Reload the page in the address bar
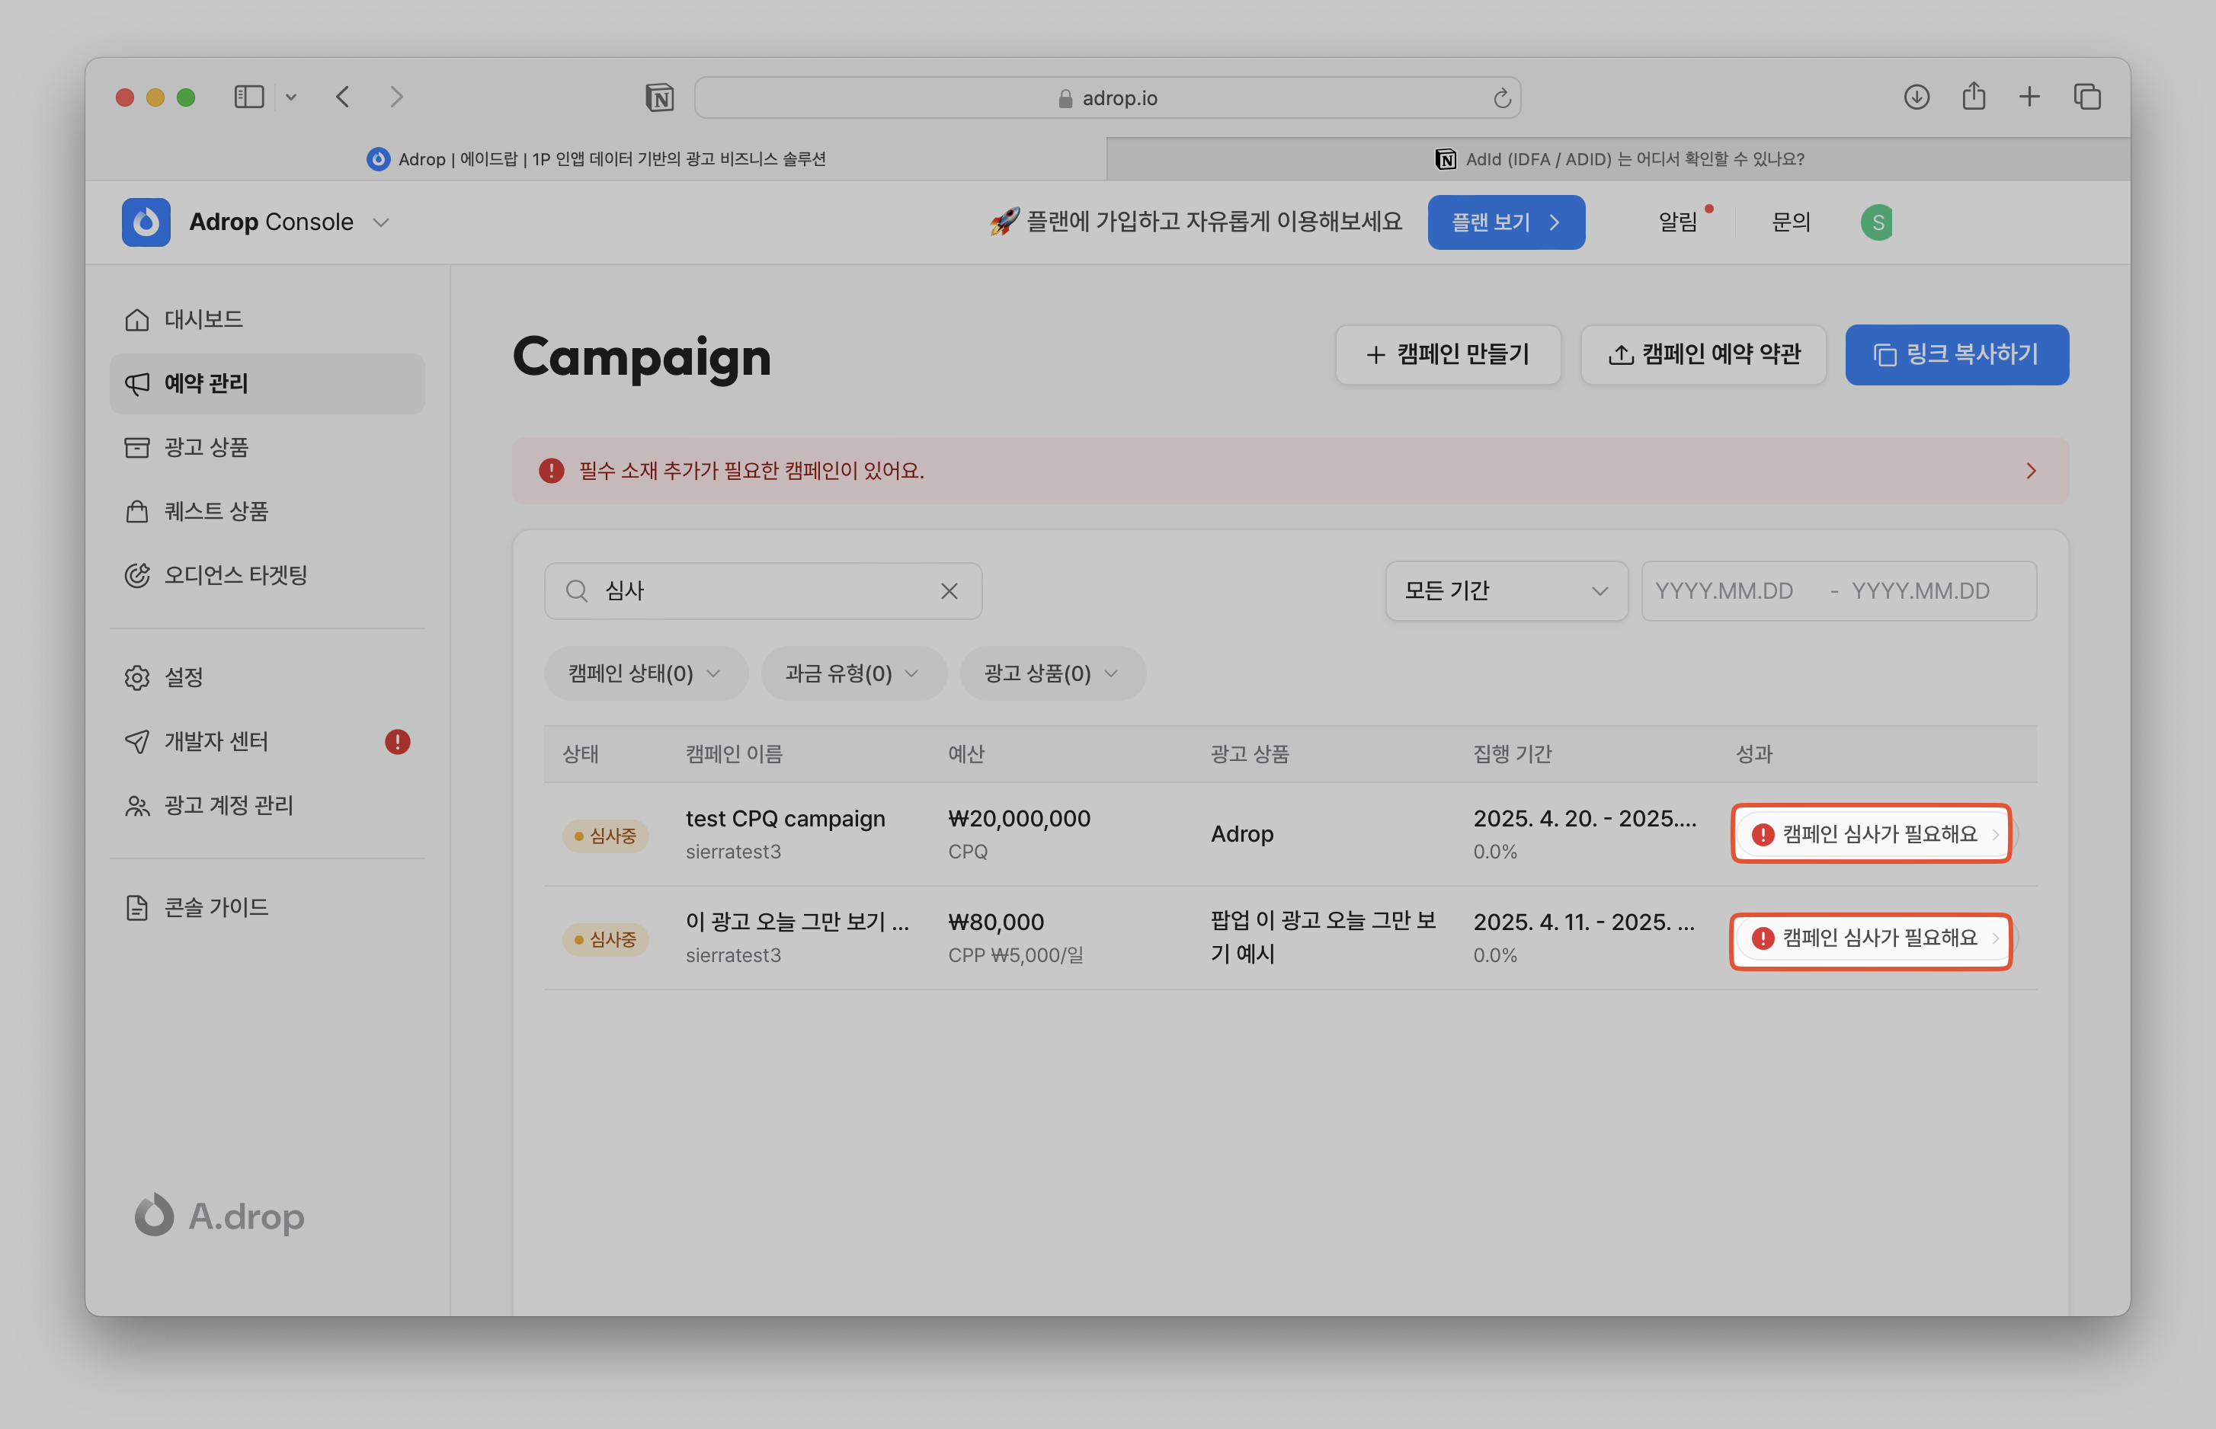Screen dimensions: 2216x1429 coord(1501,98)
